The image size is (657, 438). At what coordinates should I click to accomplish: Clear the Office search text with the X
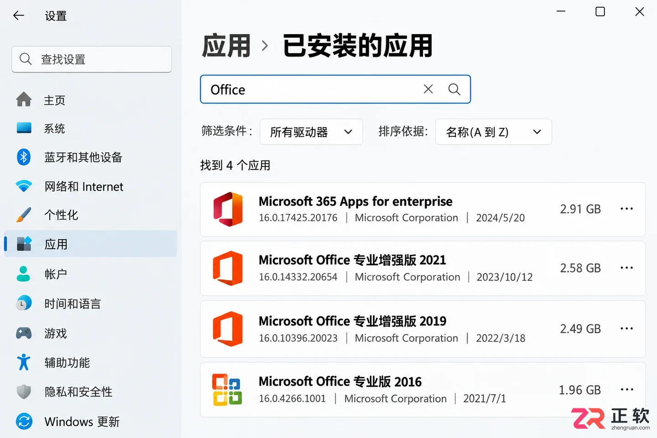[428, 89]
